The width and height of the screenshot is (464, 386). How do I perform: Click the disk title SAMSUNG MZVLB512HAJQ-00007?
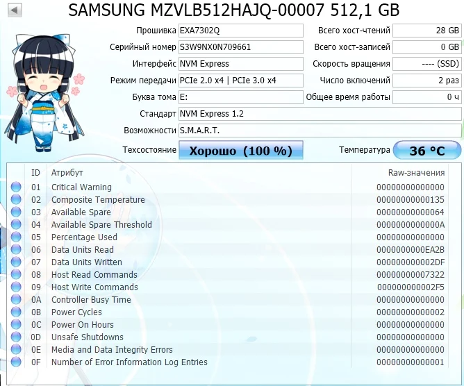[196, 10]
